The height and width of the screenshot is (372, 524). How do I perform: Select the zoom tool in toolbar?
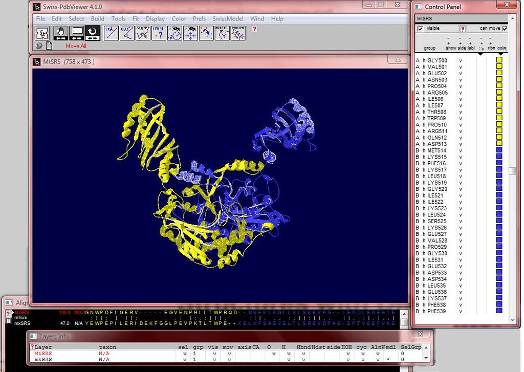point(77,33)
